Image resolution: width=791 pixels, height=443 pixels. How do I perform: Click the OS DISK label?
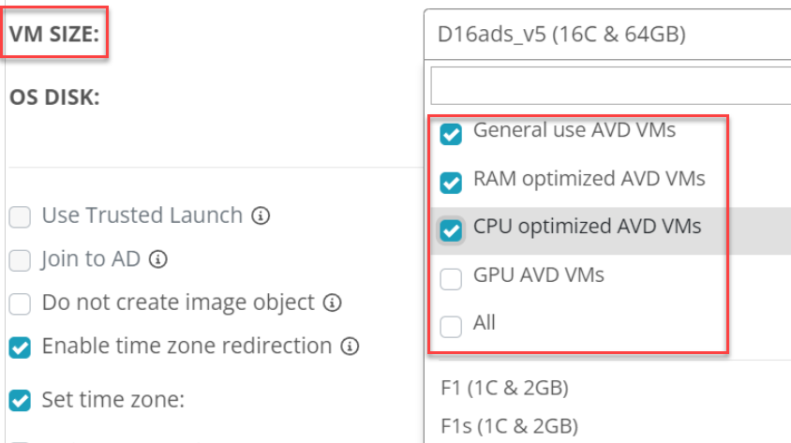pos(54,97)
